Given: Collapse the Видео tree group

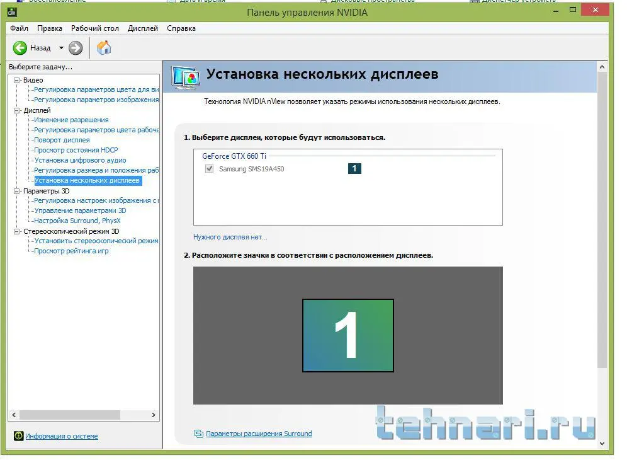Looking at the screenshot, I should pos(17,80).
